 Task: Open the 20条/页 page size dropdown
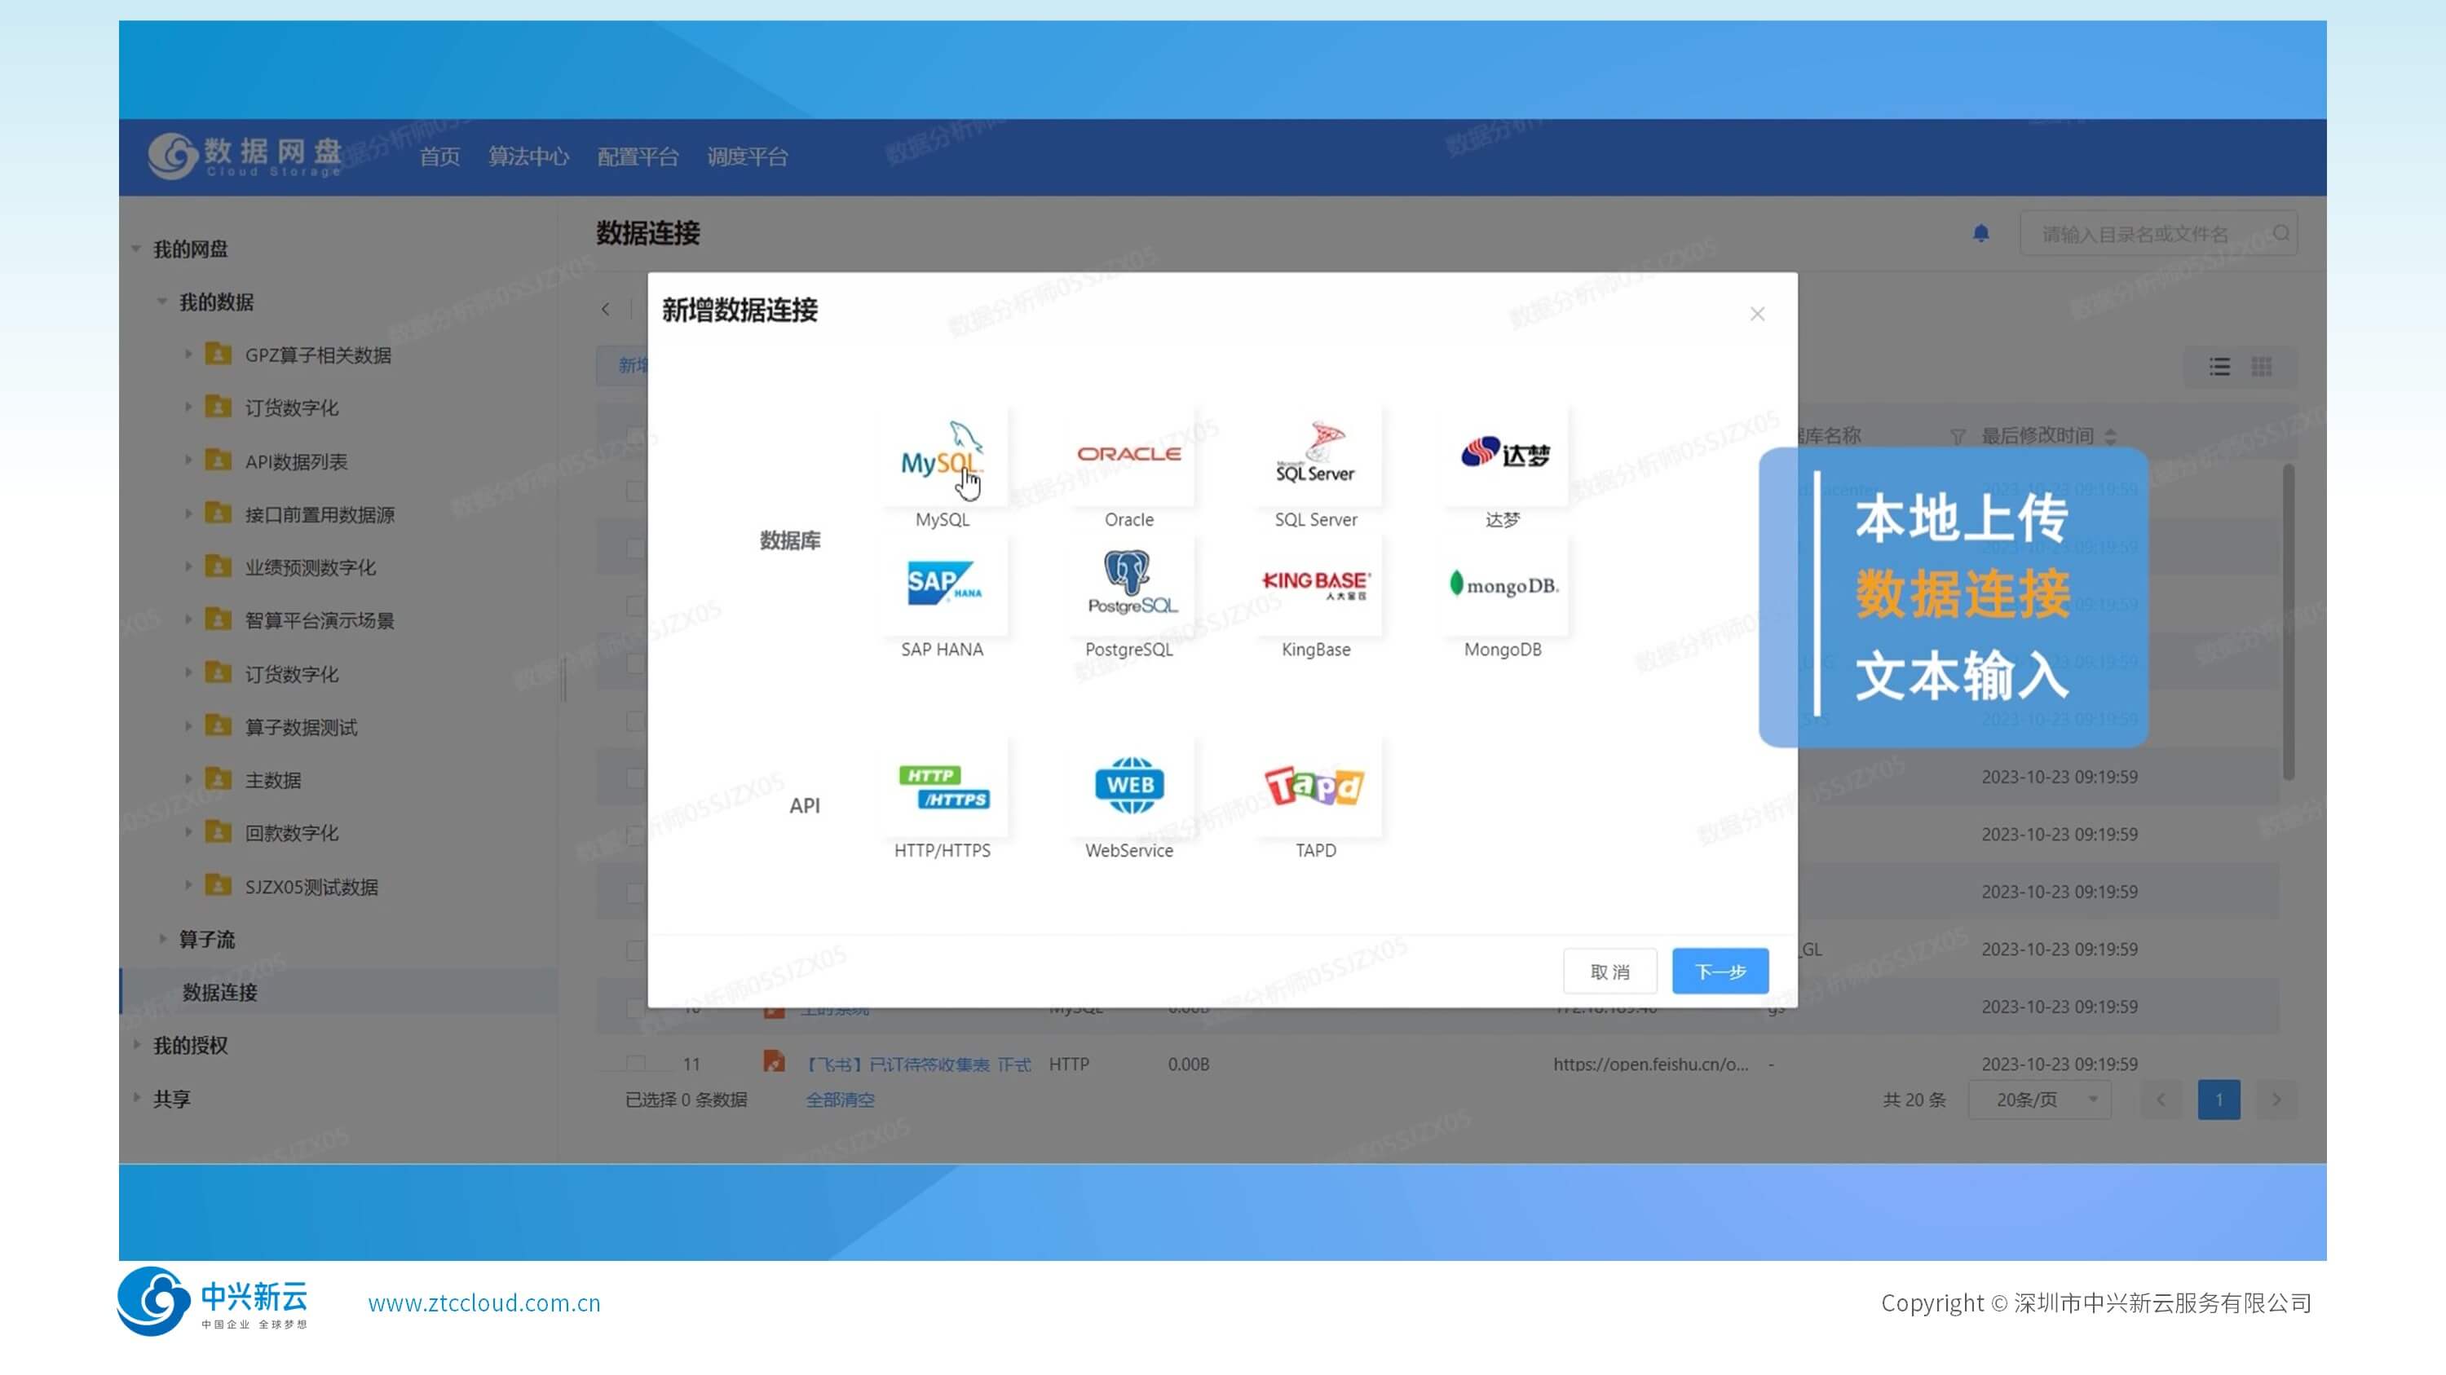2041,1100
